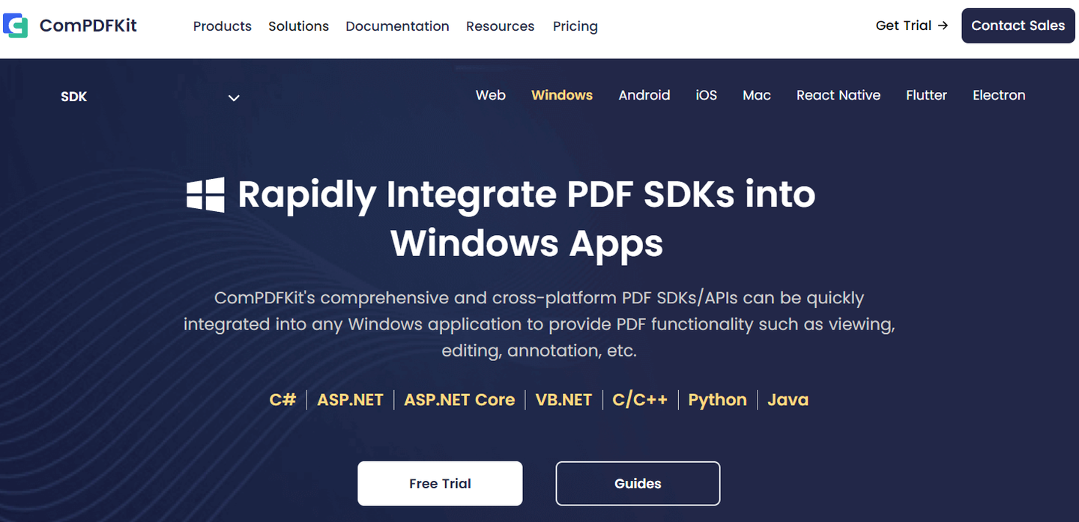The image size is (1079, 522).
Task: Click the Python language link
Action: coord(717,400)
